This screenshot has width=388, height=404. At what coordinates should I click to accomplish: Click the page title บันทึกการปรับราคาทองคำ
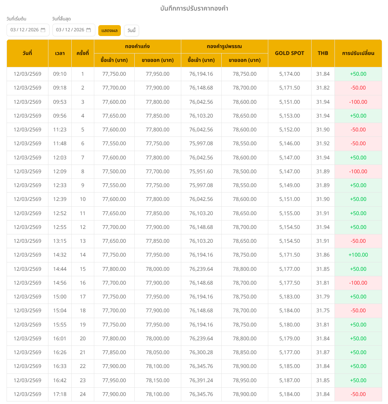pos(194,8)
